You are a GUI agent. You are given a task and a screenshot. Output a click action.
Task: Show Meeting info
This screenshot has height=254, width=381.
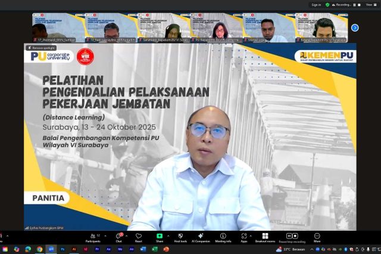tap(223, 237)
